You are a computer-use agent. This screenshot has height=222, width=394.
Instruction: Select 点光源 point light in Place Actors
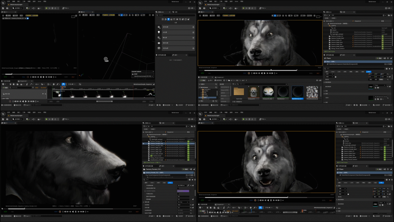[x=176, y=32]
